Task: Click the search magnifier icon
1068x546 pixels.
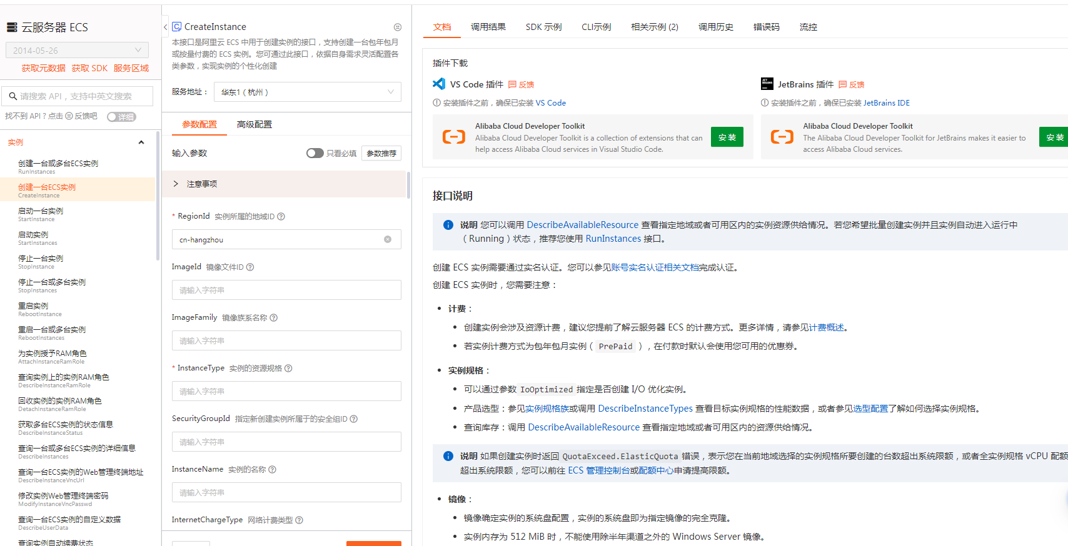Action: pos(13,96)
